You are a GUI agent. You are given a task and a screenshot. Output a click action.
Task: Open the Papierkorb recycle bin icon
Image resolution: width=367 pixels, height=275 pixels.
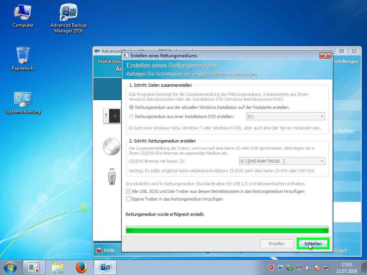tap(23, 58)
